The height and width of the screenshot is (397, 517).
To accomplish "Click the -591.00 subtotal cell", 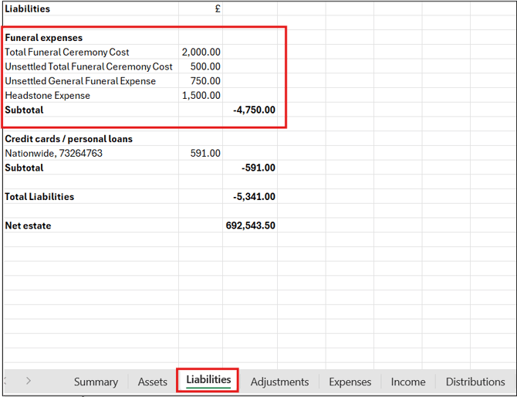I will pyautogui.click(x=250, y=168).
